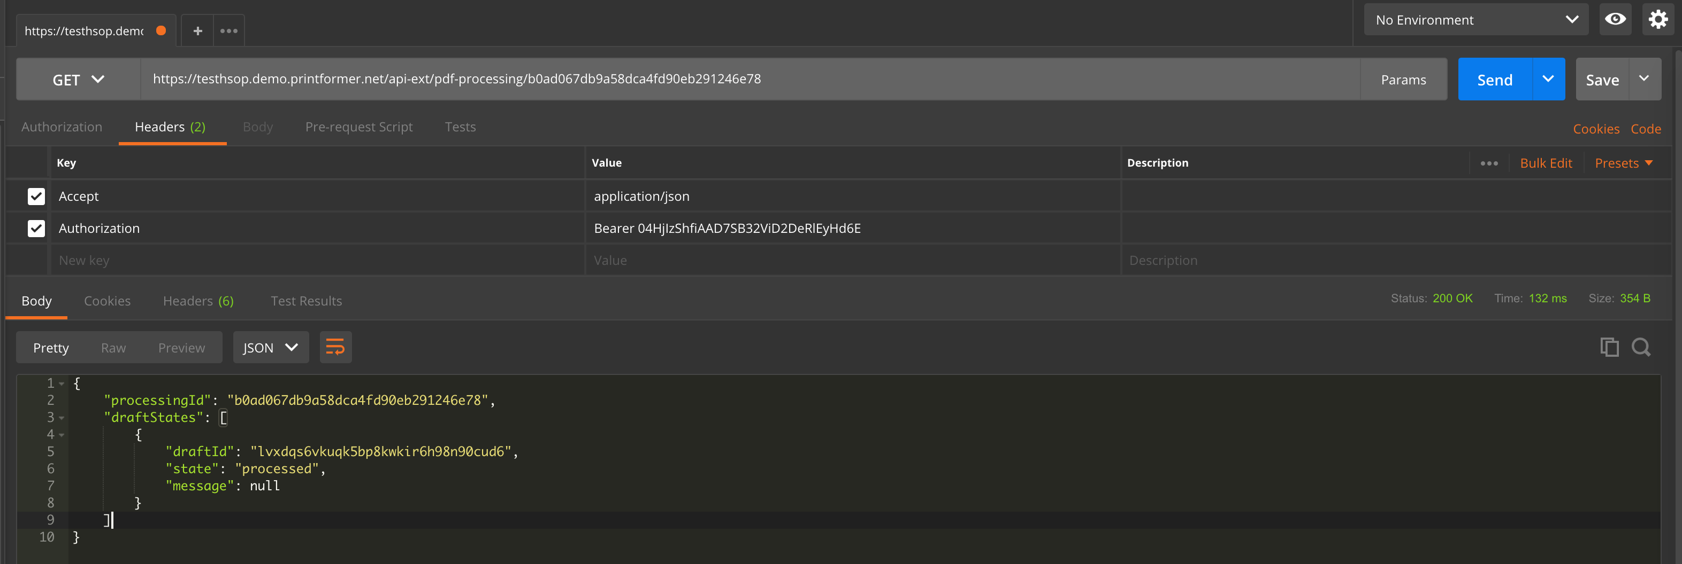Viewport: 1682px width, 564px height.
Task: Disable the Authorization header checkbox
Action: click(x=36, y=228)
